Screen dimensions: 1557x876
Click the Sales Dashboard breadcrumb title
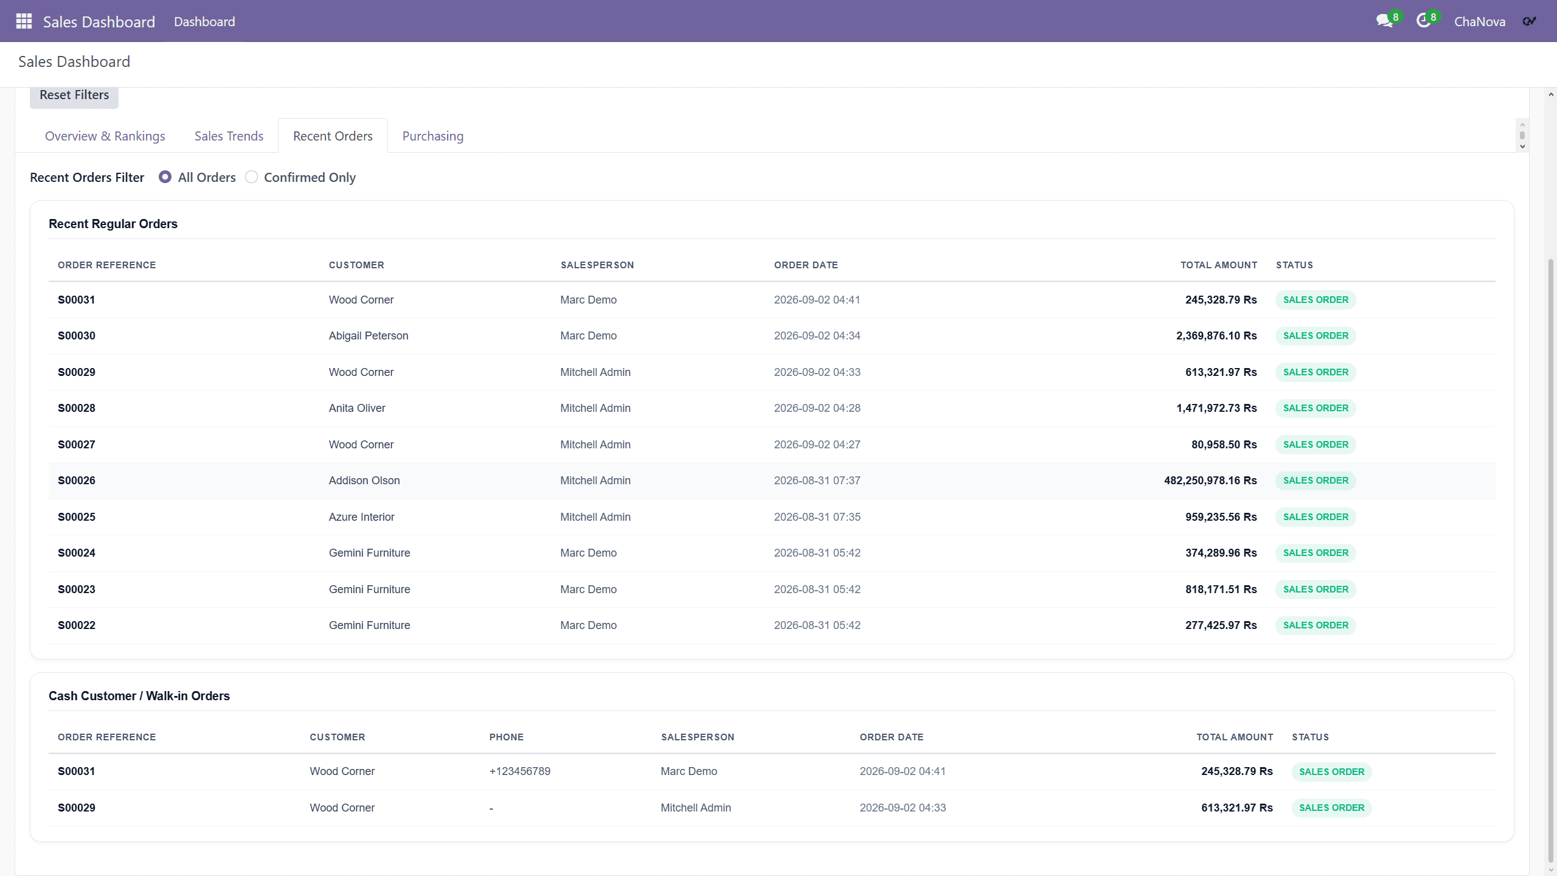coord(74,62)
